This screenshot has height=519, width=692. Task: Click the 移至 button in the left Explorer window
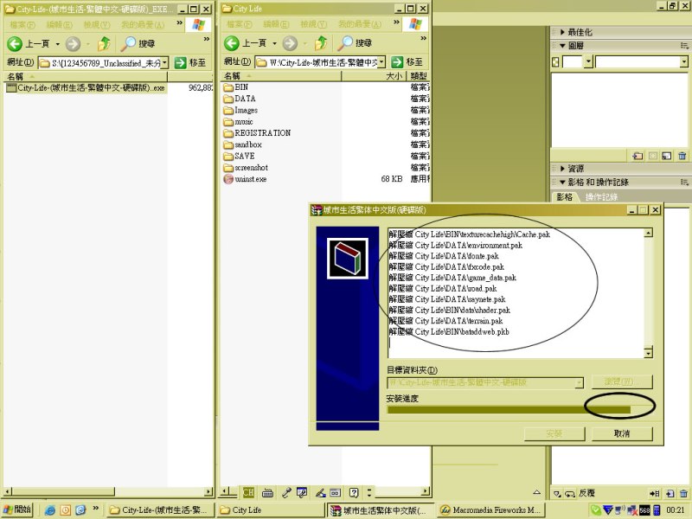[190, 62]
